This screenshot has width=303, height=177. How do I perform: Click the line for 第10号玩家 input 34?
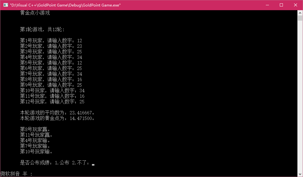click(52, 91)
